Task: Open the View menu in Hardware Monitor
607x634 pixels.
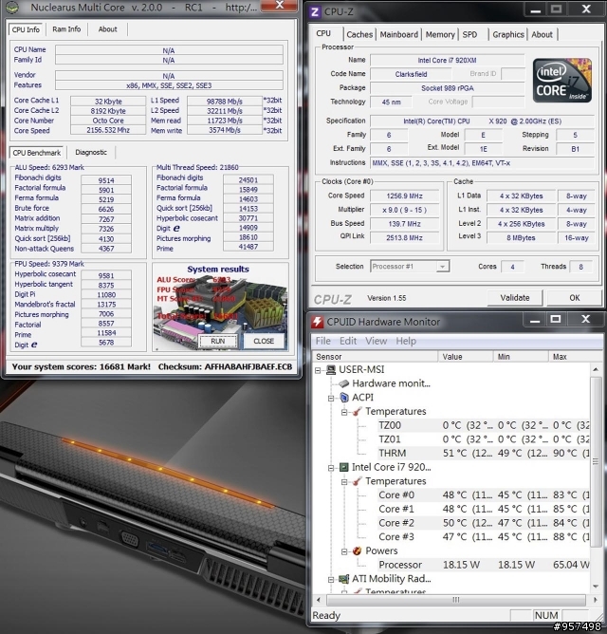Action: 376,342
